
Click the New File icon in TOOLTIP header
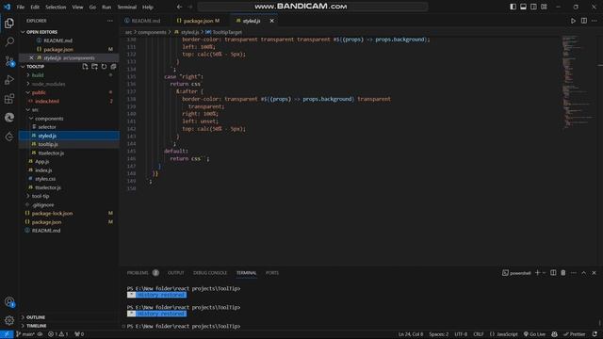click(85, 67)
